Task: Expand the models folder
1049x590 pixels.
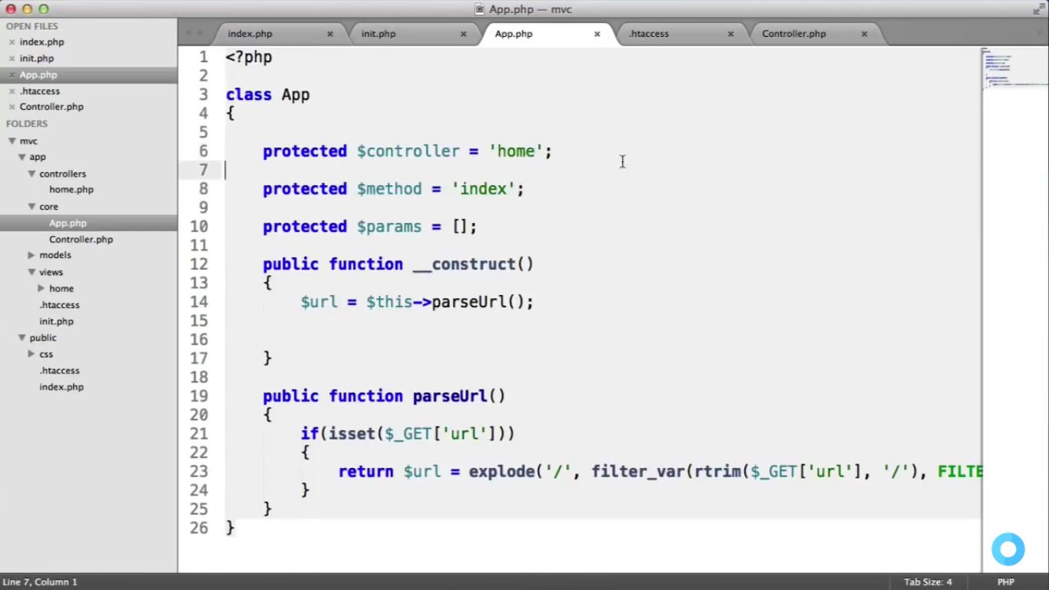Action: pos(31,255)
